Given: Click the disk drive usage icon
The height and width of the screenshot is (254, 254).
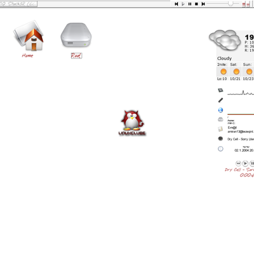Looking at the screenshot, I should pos(220,119).
